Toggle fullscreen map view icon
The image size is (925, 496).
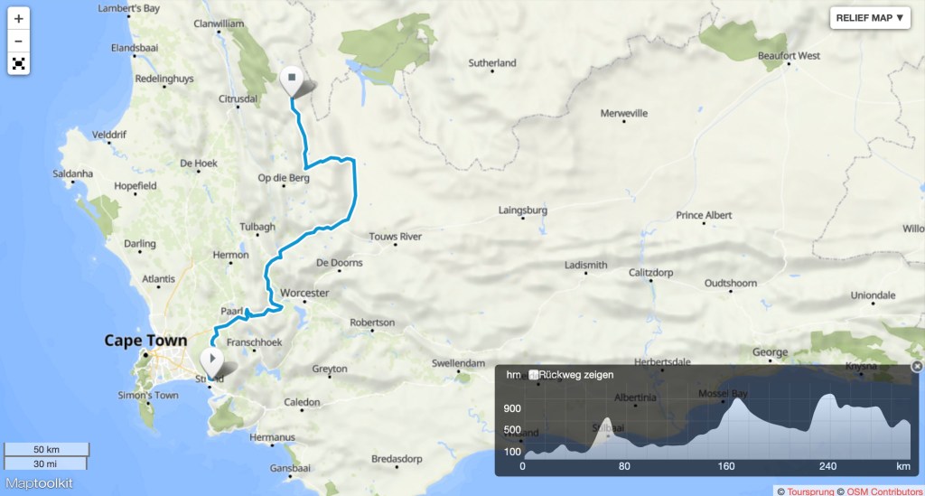click(x=18, y=64)
